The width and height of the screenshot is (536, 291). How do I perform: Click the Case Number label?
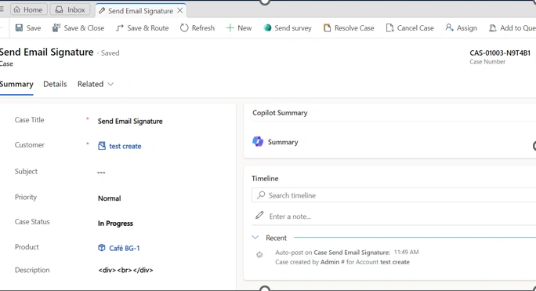[487, 62]
